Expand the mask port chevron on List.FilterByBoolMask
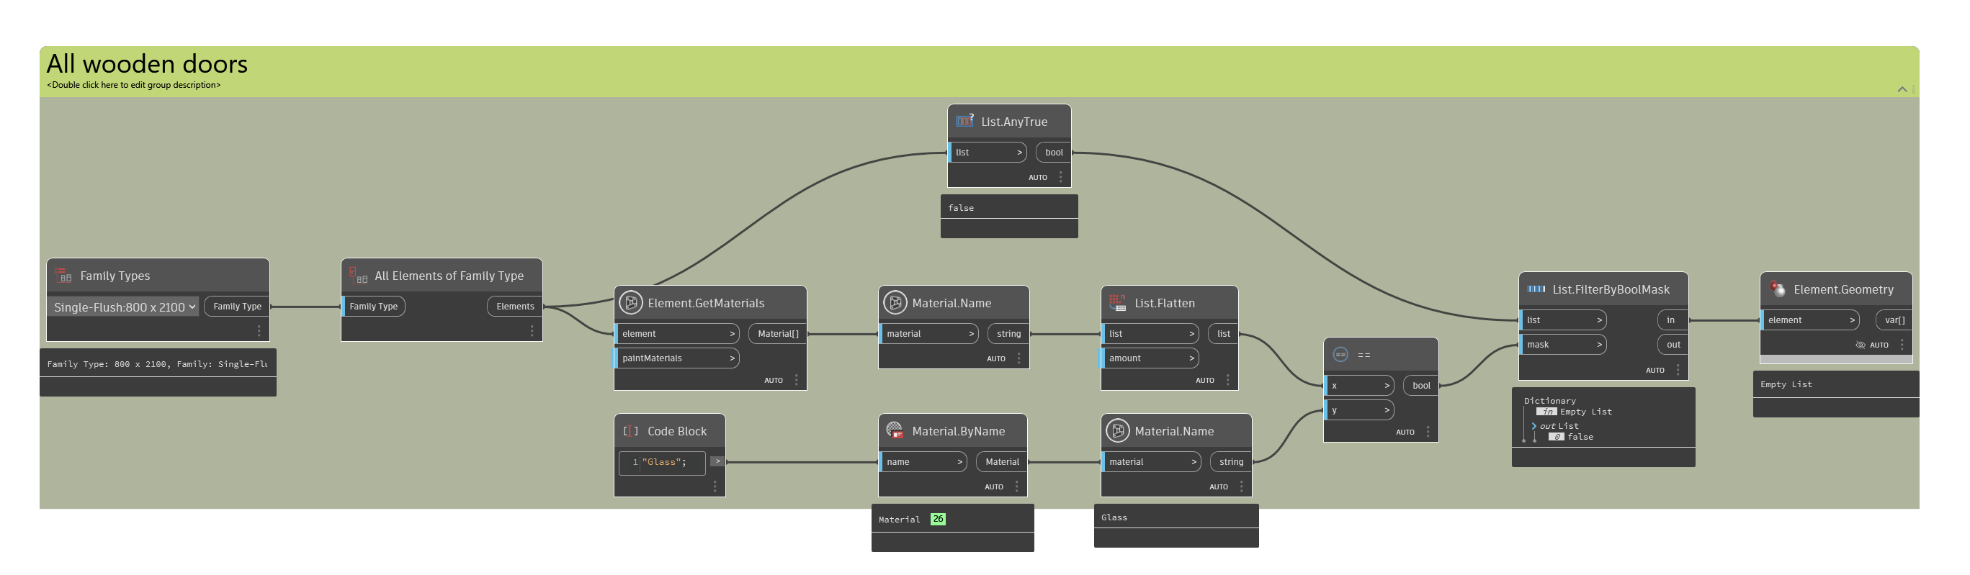The height and width of the screenshot is (575, 1970). [1599, 345]
